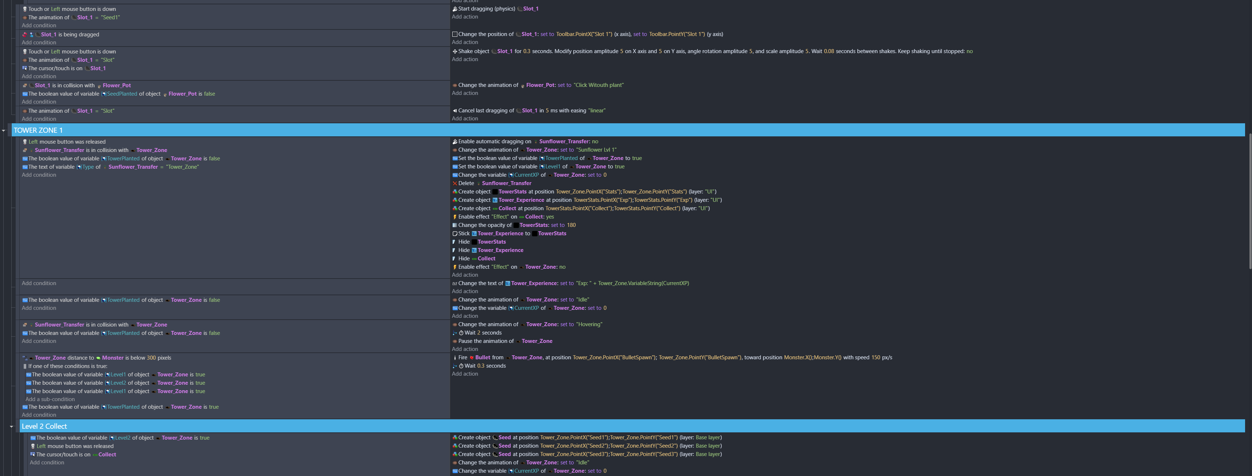Collapse the TOWER ZONE 1 group arrow
1252x476 pixels.
(x=4, y=130)
